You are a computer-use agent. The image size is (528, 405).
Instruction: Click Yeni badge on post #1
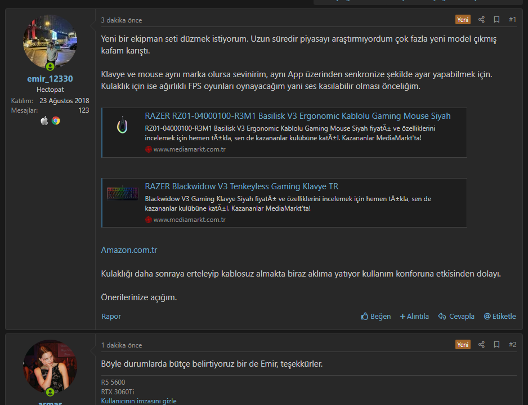(x=463, y=20)
